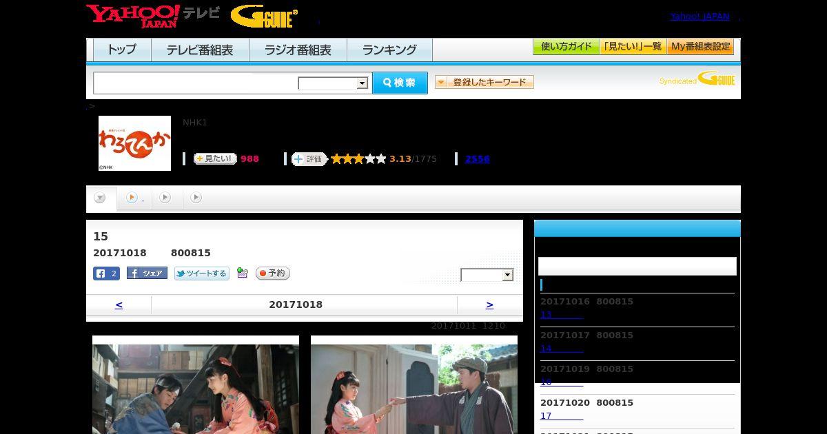Click the 3.13 rating score
The width and height of the screenshot is (827, 434).
click(400, 159)
